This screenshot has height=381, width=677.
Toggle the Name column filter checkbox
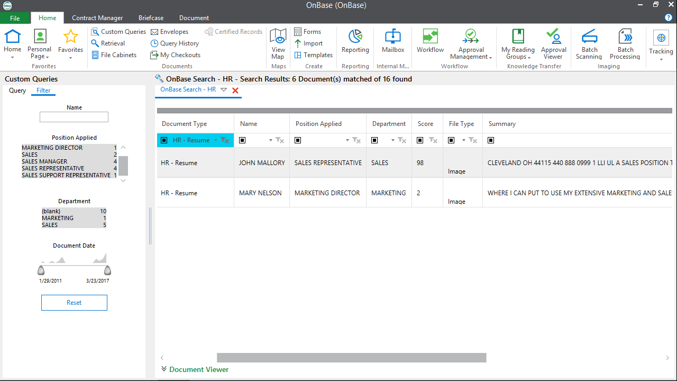click(x=243, y=140)
